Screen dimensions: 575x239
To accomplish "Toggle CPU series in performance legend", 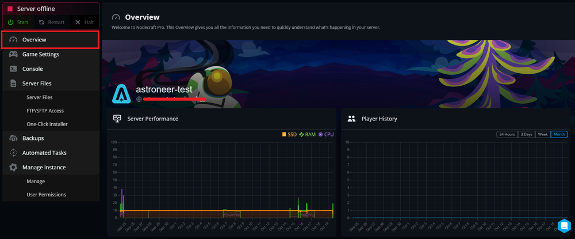I will (x=325, y=134).
